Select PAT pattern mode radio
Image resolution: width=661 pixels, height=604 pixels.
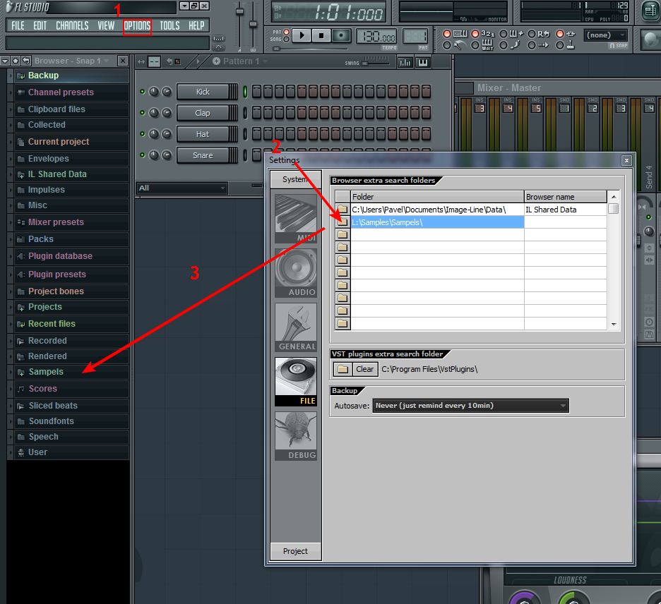286,32
